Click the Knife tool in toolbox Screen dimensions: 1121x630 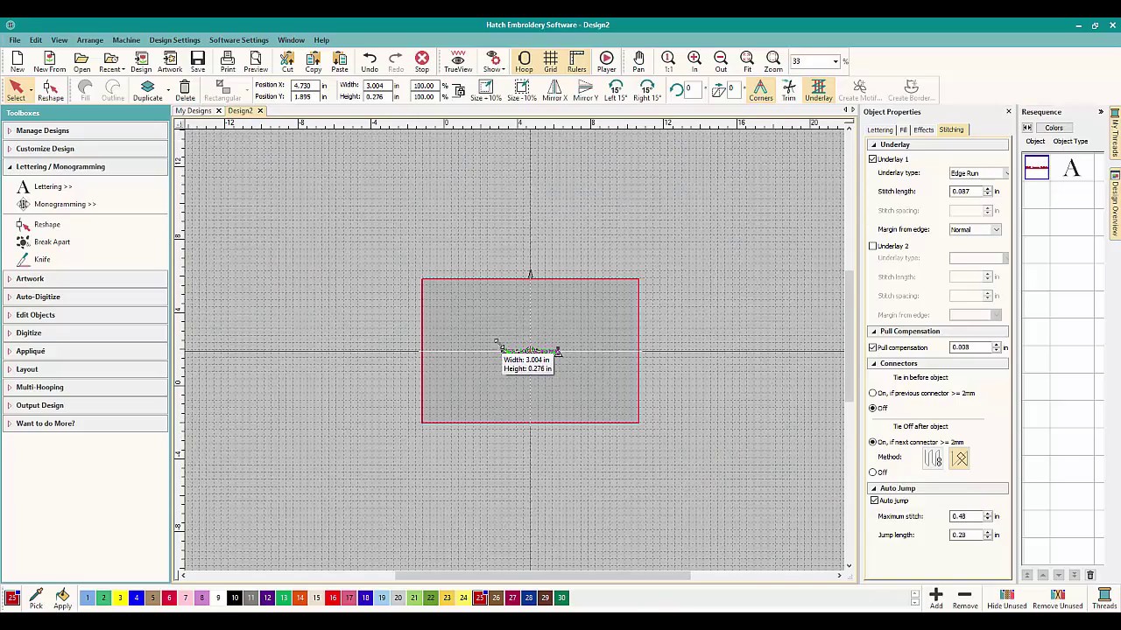42,259
